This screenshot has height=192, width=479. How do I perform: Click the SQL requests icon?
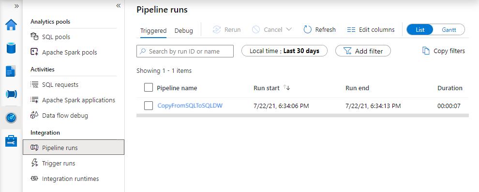click(x=34, y=84)
